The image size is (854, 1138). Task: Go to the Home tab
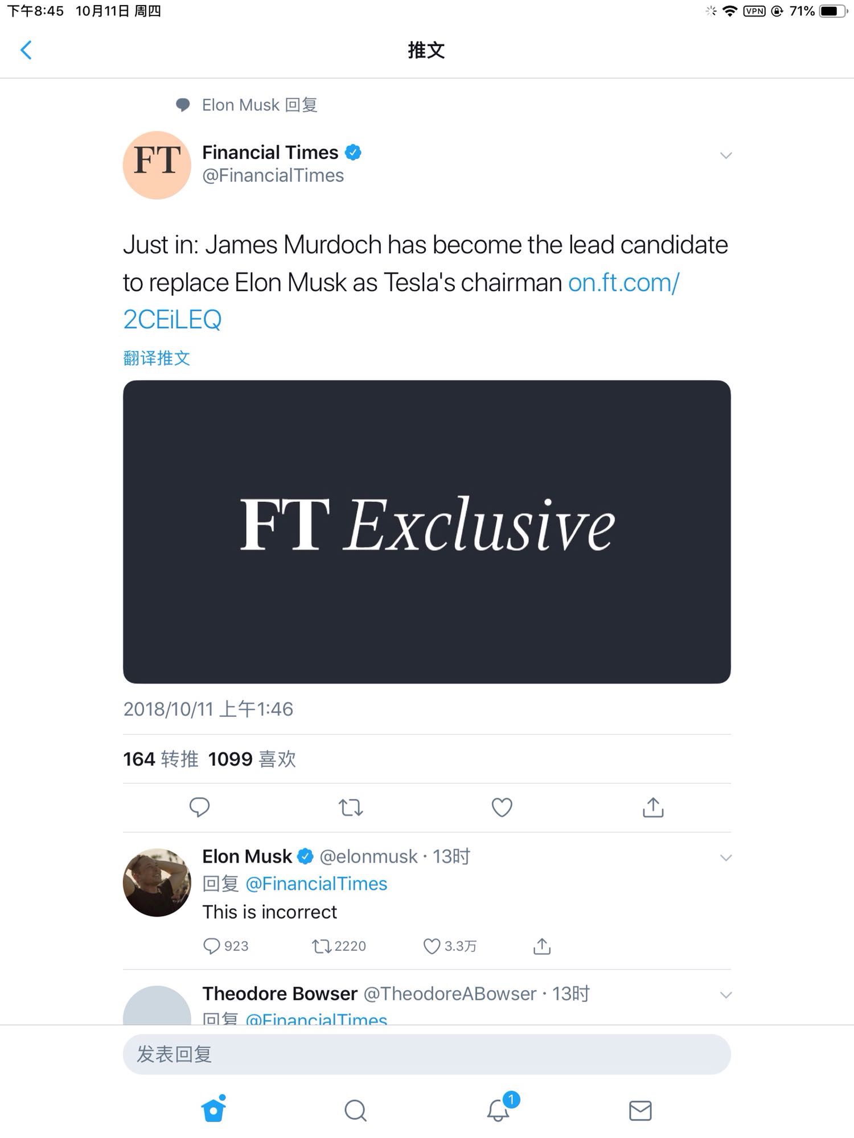[x=213, y=1110]
